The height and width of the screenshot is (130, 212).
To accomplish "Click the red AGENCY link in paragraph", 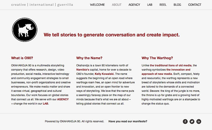I will [63, 99].
